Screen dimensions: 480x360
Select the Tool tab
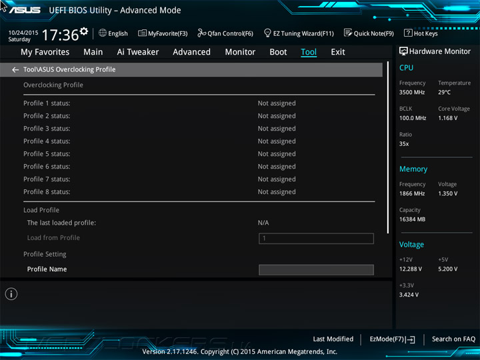(309, 52)
